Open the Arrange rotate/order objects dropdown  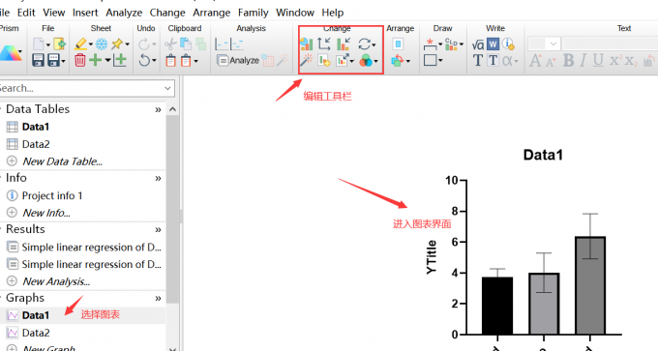(x=408, y=61)
